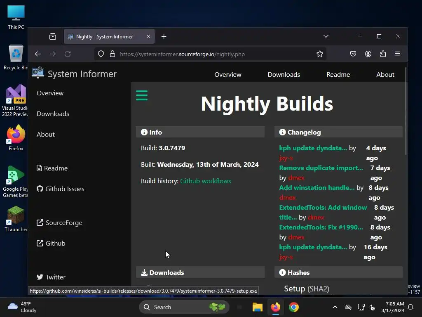Open Twitter from the sidebar
The width and height of the screenshot is (422, 317).
(51, 277)
